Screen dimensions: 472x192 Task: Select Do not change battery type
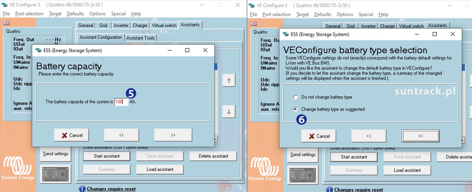(323, 97)
